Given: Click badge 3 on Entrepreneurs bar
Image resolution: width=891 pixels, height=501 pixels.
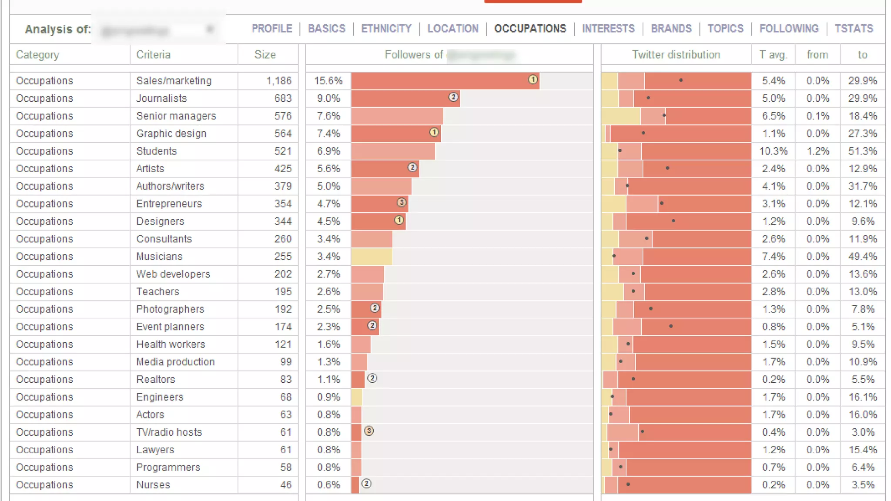Looking at the screenshot, I should pyautogui.click(x=402, y=202).
